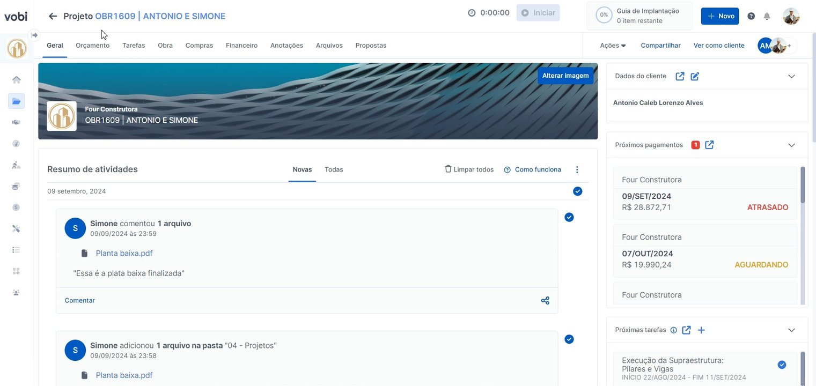Open the tools wrench icon in sidebar
Screen dimensions: 816x386
point(17,228)
